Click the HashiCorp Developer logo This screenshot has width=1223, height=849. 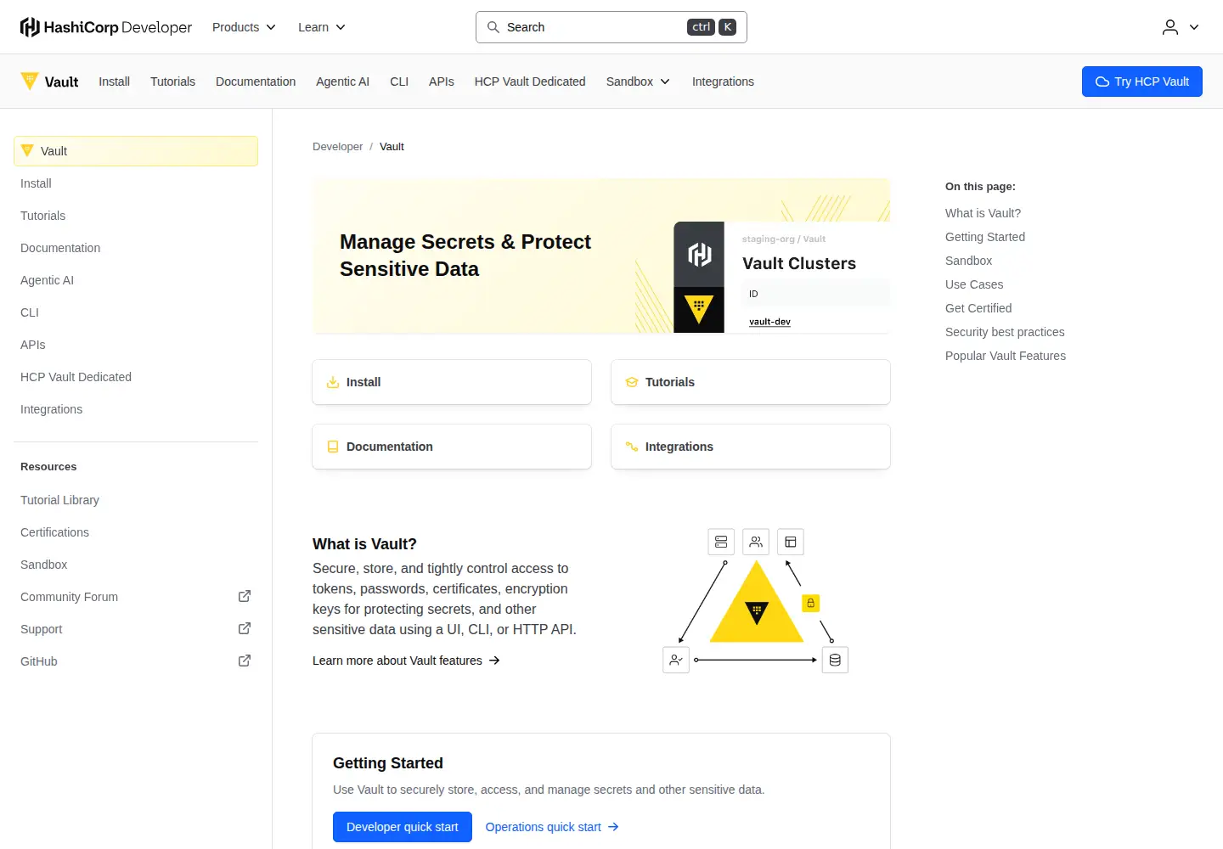106,27
